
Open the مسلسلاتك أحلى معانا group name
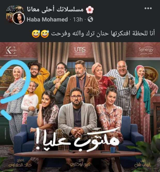(x=55, y=10)
